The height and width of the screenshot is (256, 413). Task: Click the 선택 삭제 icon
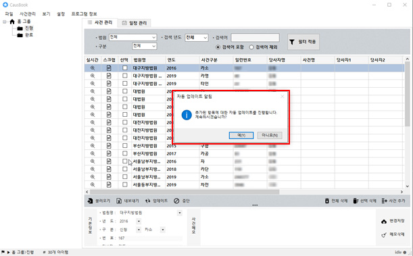[x=356, y=201]
